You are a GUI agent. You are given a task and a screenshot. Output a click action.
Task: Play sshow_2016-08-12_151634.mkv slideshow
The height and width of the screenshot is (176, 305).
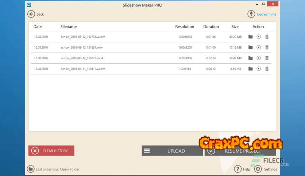259,47
